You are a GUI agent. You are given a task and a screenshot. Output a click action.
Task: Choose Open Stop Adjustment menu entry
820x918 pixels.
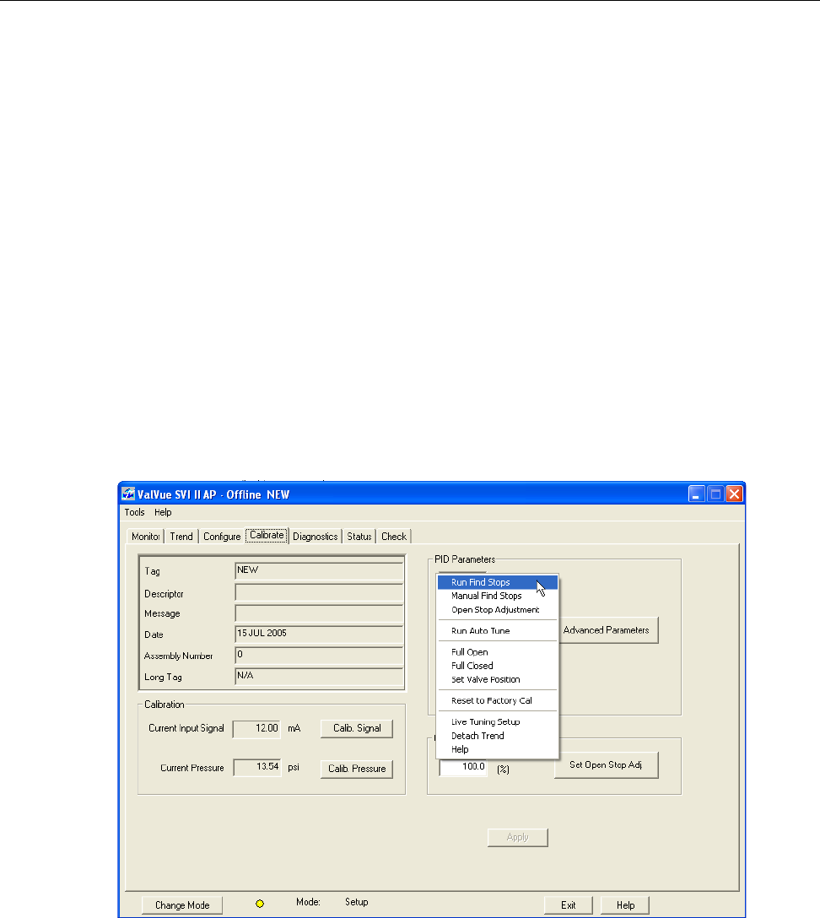click(498, 610)
